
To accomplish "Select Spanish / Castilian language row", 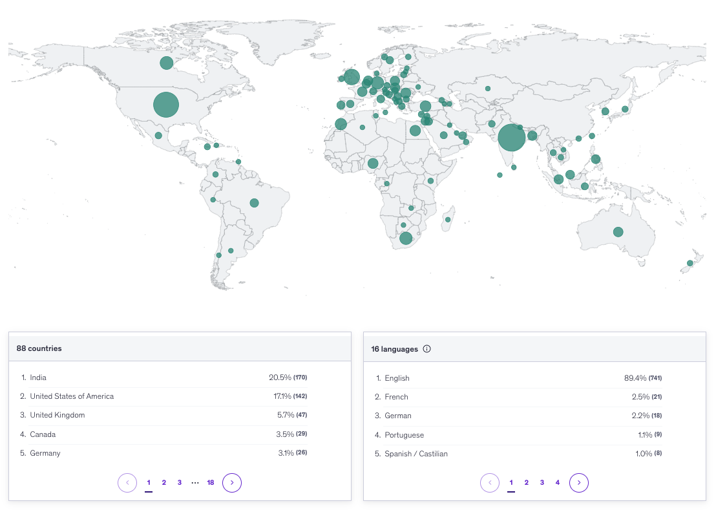I will pyautogui.click(x=518, y=453).
